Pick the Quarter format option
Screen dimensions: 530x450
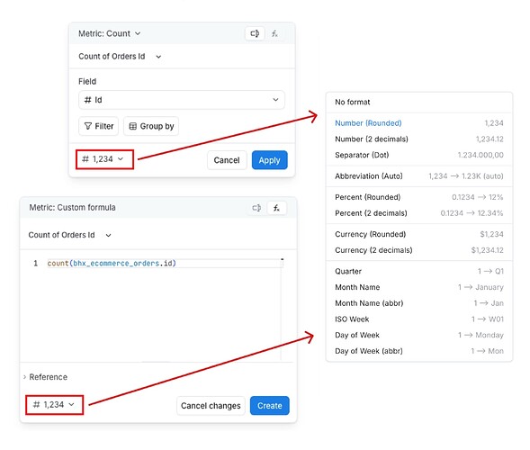pos(419,271)
